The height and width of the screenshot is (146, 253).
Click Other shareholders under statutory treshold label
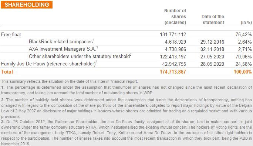(80, 56)
